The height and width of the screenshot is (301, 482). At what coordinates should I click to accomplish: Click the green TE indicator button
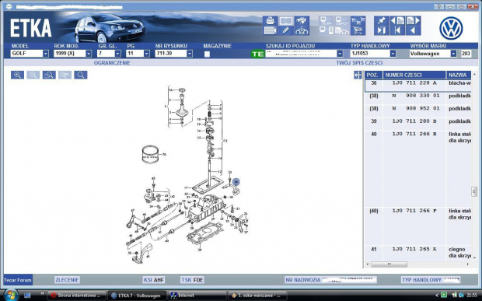point(257,54)
